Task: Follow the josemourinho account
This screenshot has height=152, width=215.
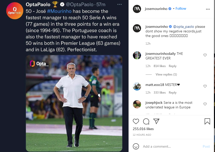Action: point(181,8)
